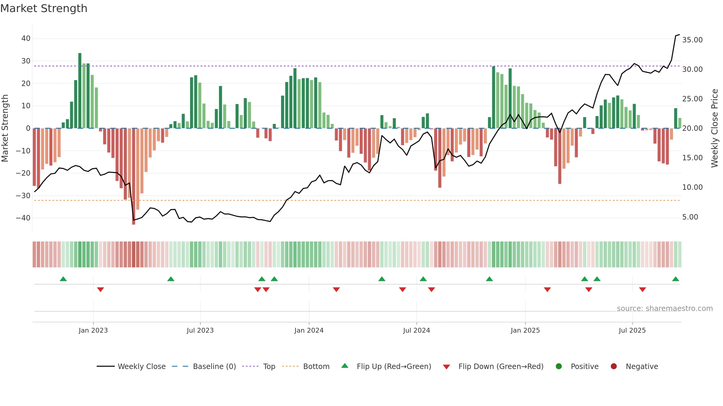Screen dimensions: 723x406
Task: Click the red Negative circle icon in legend
Action: [614, 366]
